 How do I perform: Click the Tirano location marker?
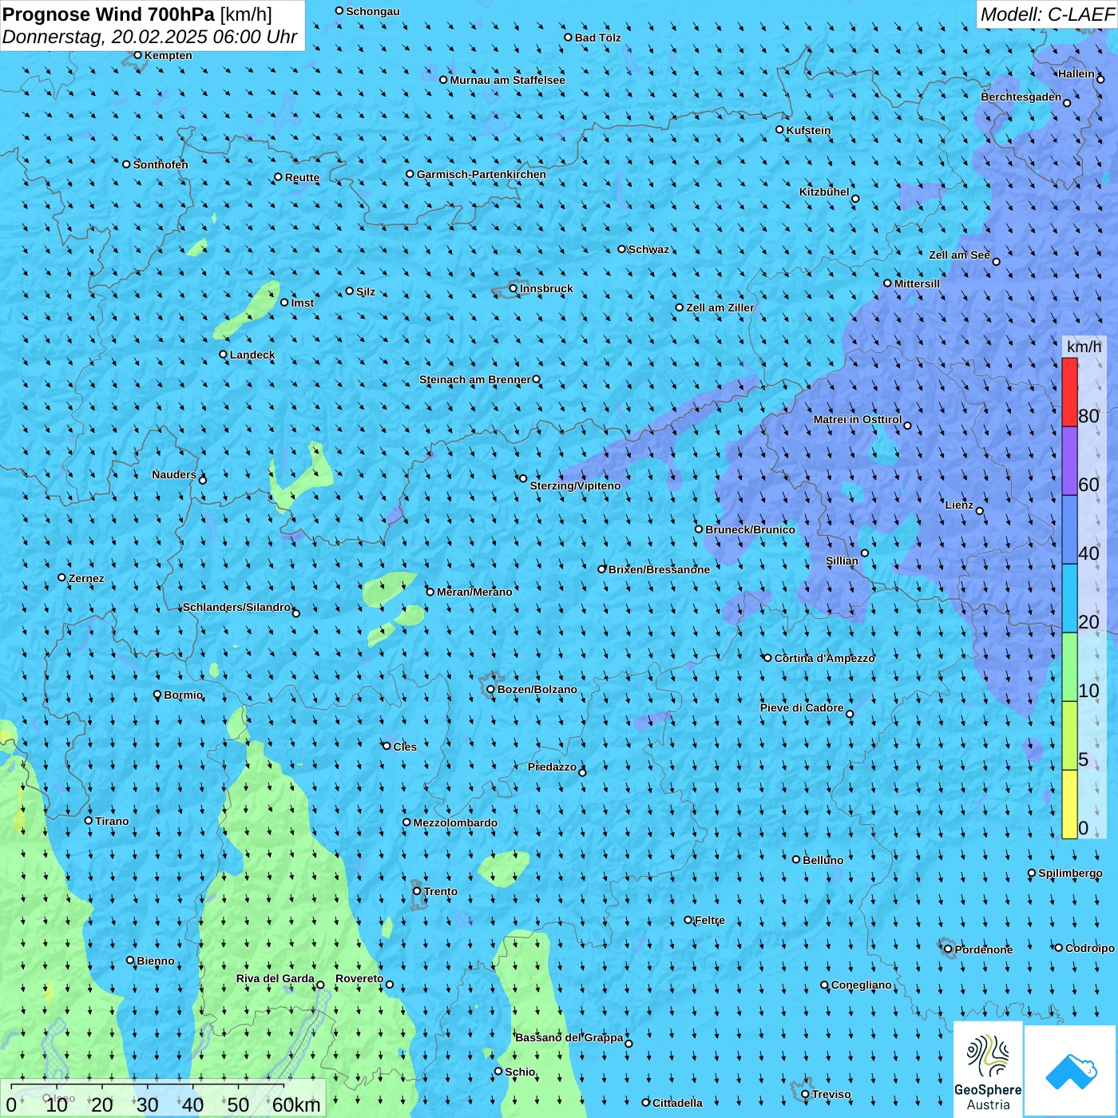pyautogui.click(x=89, y=820)
